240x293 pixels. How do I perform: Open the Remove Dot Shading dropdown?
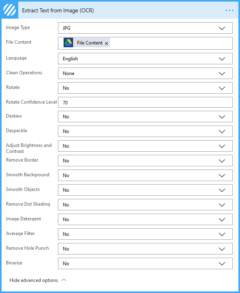click(x=145, y=204)
